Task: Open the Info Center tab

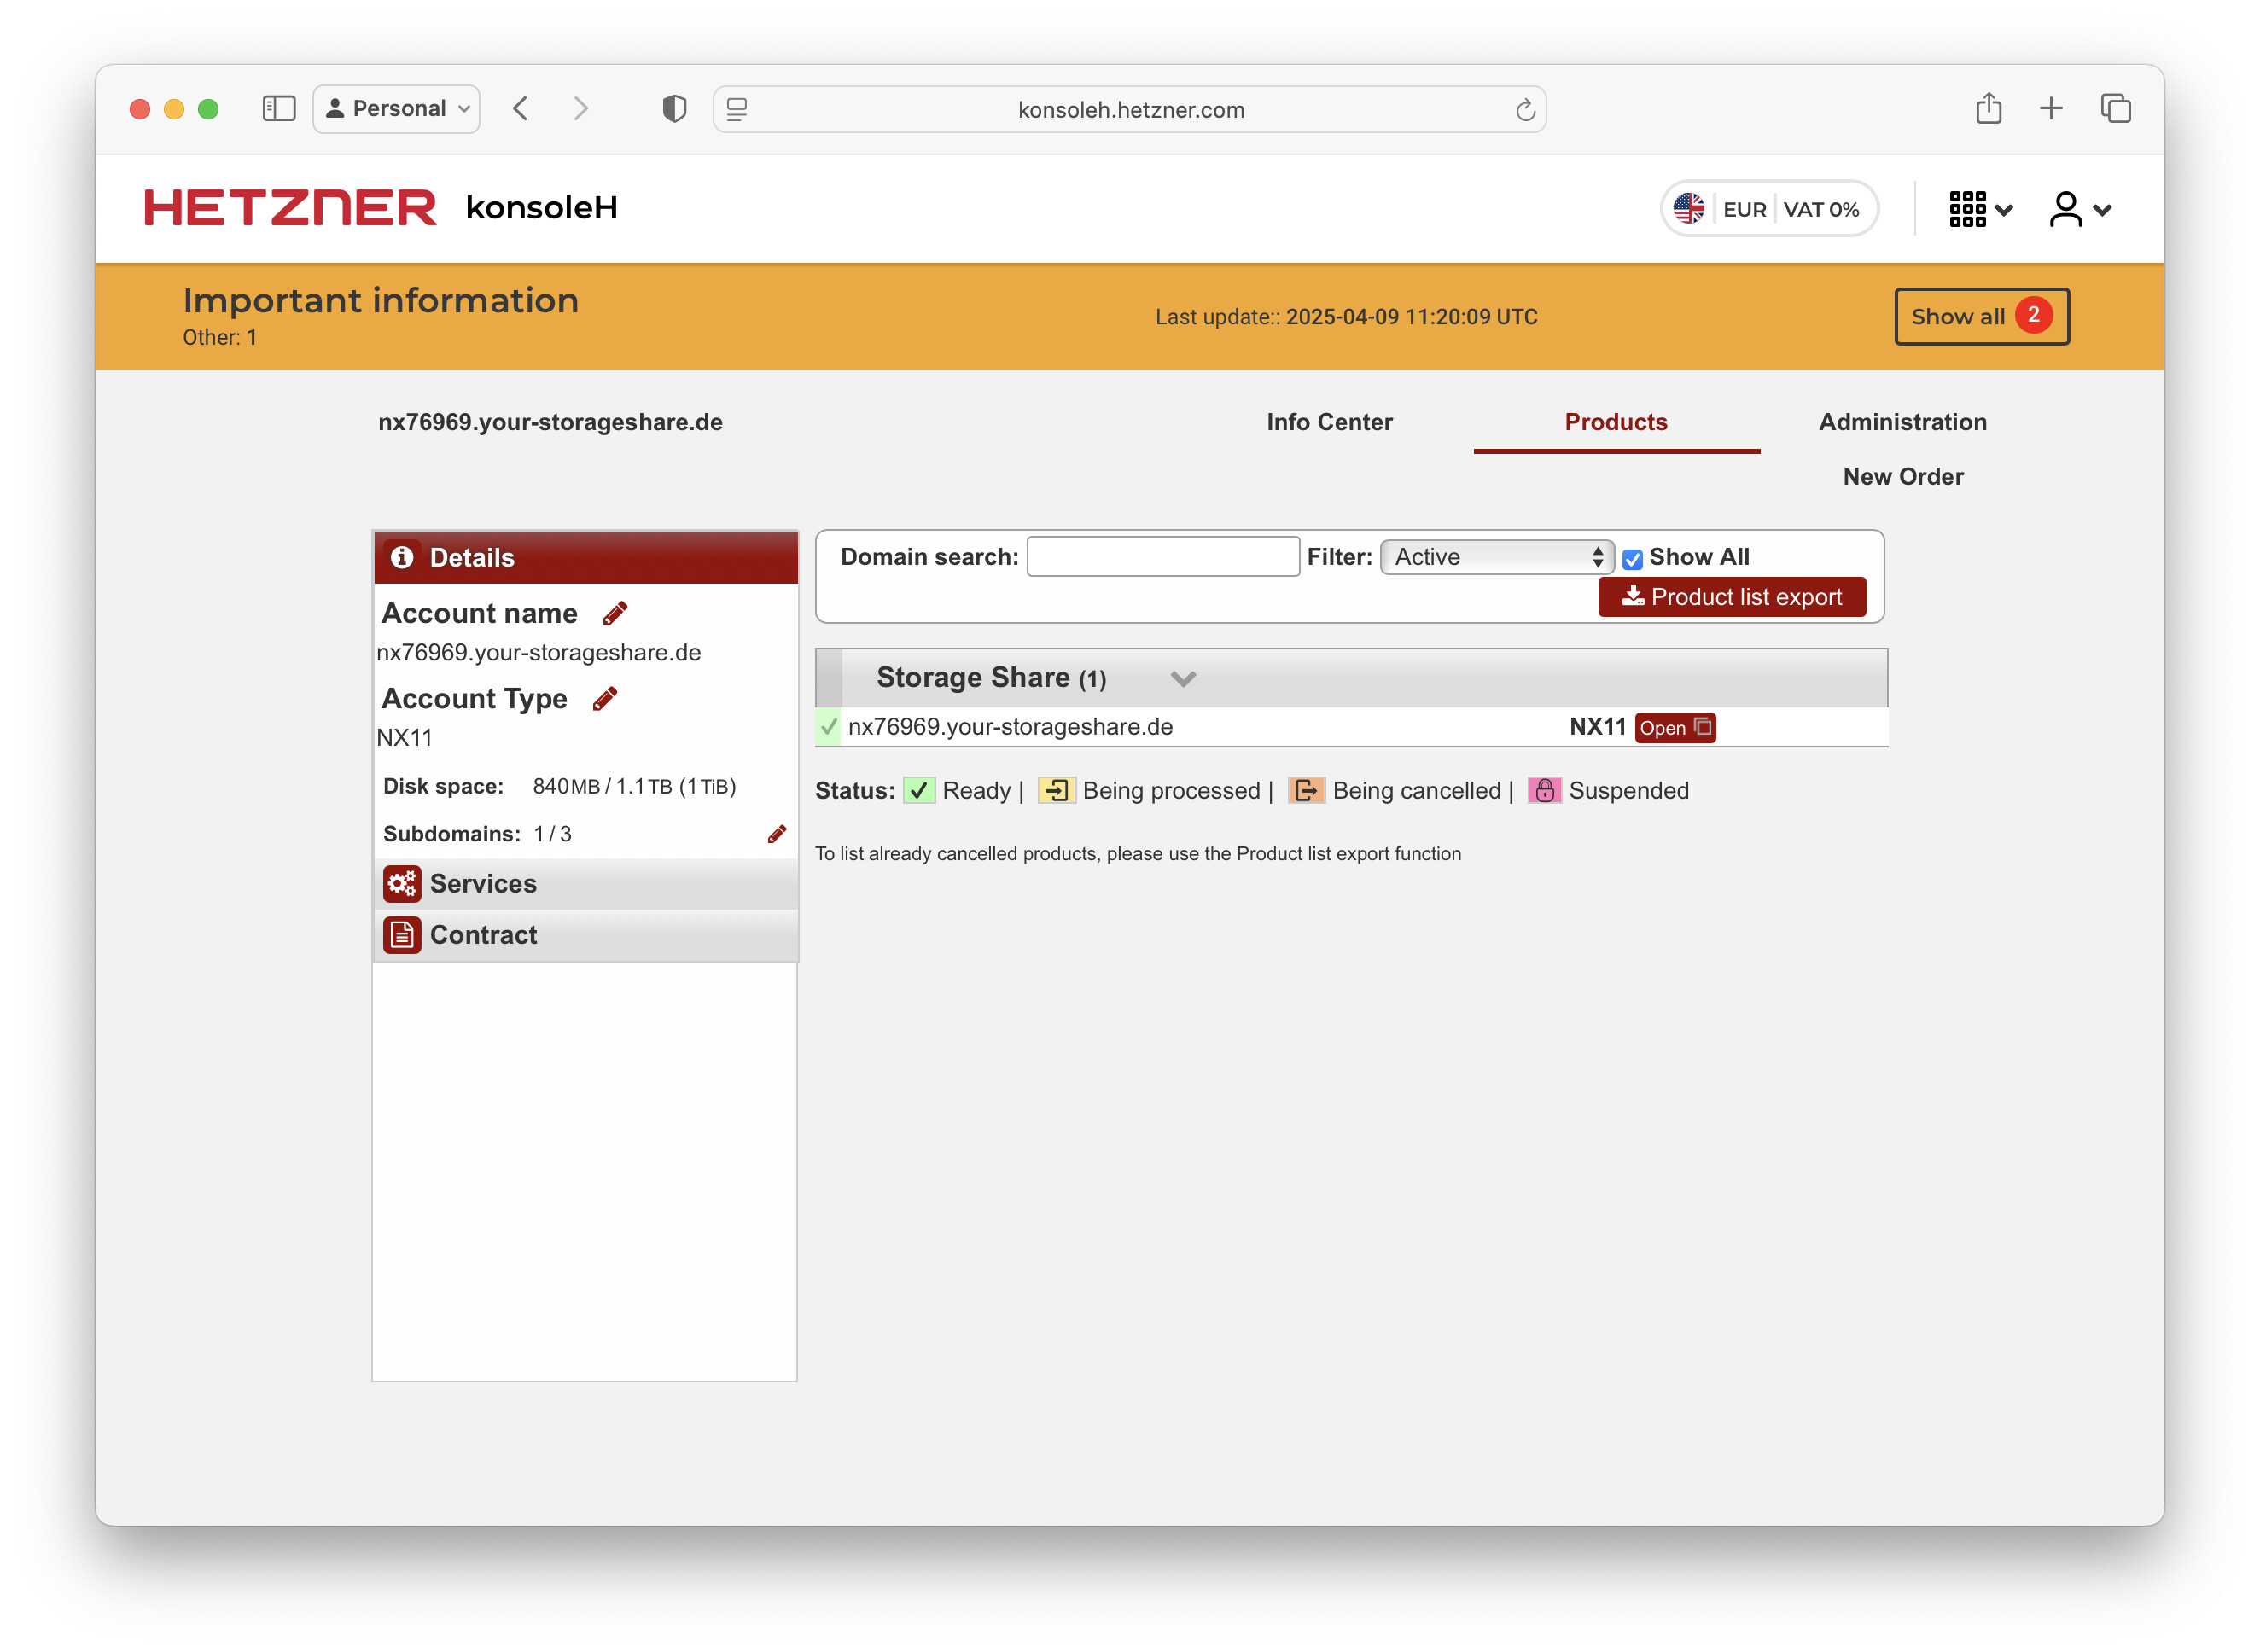Action: pyautogui.click(x=1329, y=422)
